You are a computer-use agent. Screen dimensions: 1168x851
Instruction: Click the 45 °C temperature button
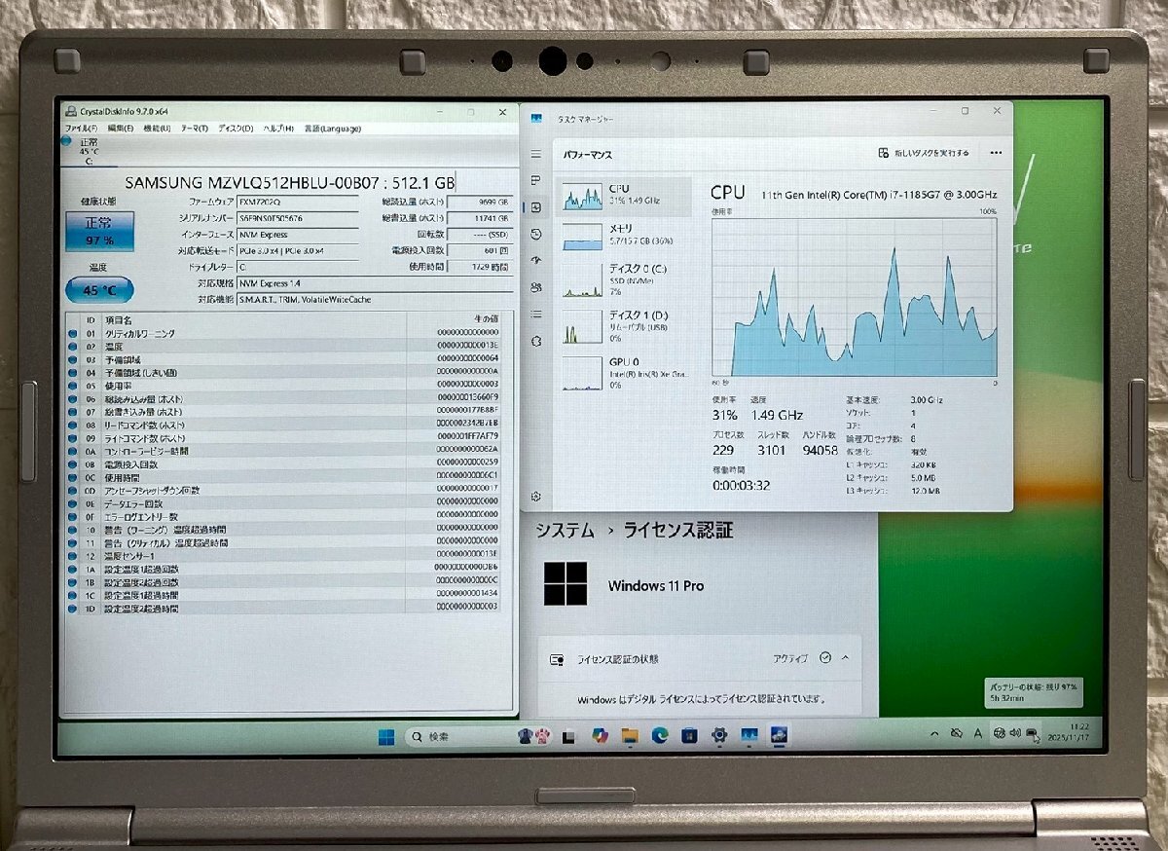99,290
